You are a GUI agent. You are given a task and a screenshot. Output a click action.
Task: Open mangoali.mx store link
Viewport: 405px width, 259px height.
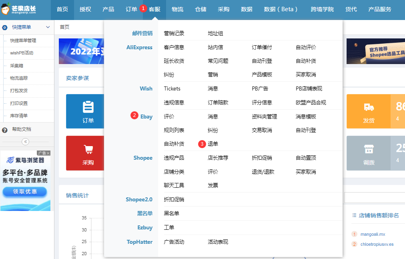click(x=373, y=234)
